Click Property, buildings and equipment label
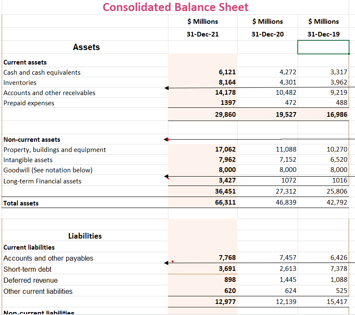The width and height of the screenshot is (355, 315). pyautogui.click(x=55, y=150)
